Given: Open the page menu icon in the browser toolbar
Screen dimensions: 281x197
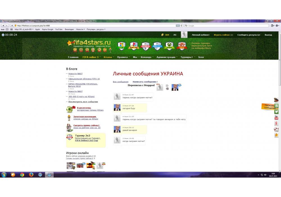Looking at the screenshot, I should 273,26.
